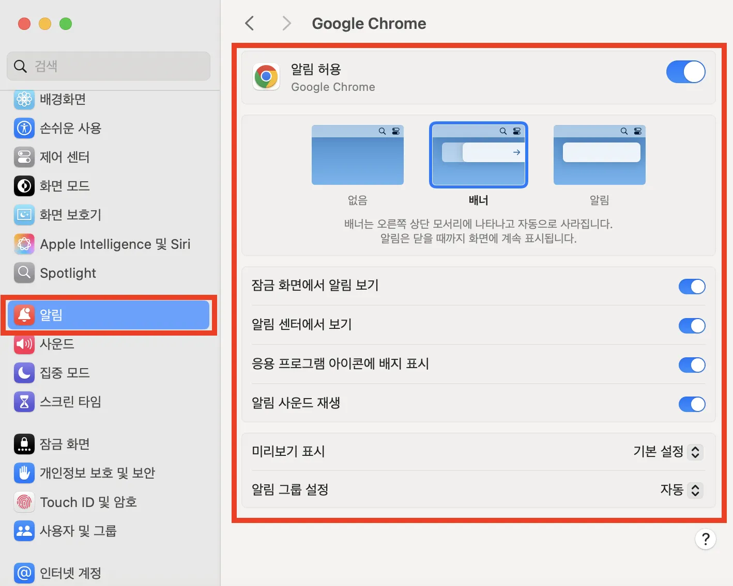Viewport: 733px width, 586px height.
Task: Click the 손쉬운 사용 accessibility icon
Action: pyautogui.click(x=24, y=128)
